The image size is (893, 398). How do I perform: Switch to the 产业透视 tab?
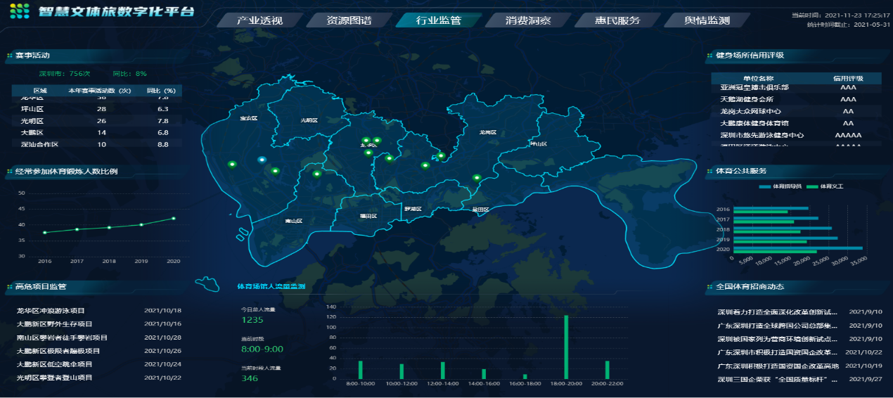pos(259,20)
